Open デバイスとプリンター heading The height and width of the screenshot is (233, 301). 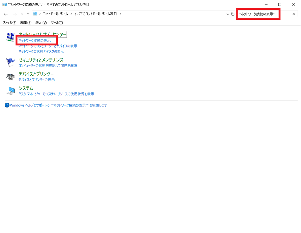point(36,74)
